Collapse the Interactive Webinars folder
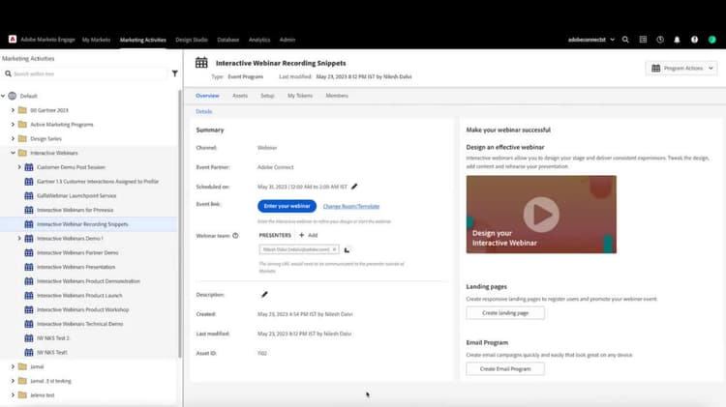Screen dimensions: 726x407 coord(13,153)
